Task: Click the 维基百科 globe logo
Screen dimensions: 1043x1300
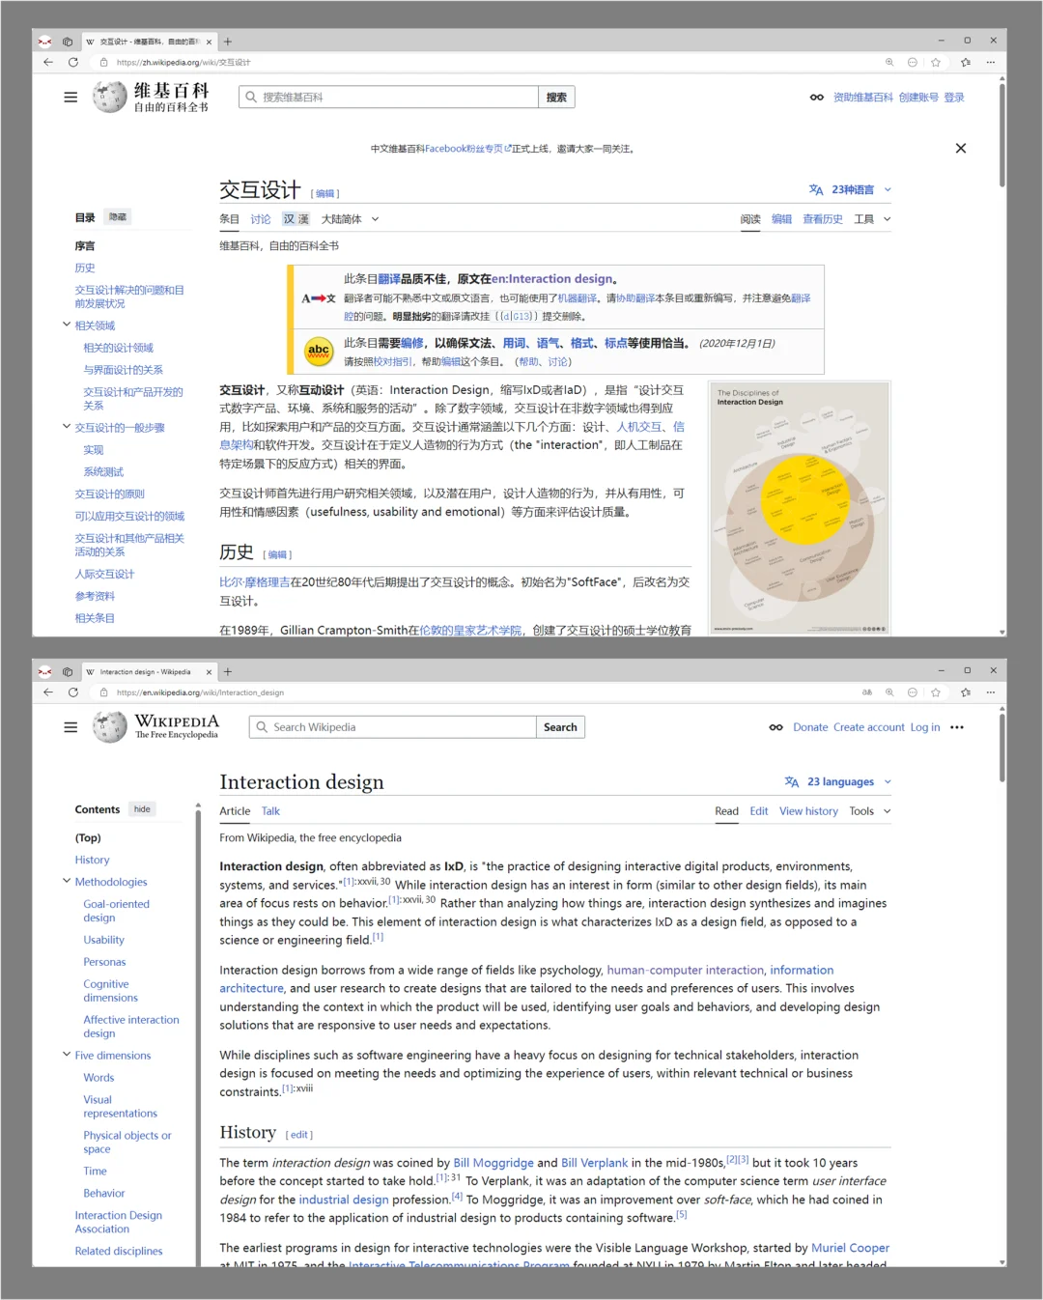Action: [x=109, y=97]
